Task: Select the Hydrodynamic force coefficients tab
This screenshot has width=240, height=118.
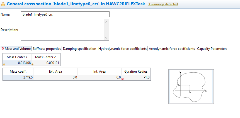Action: click(x=122, y=48)
